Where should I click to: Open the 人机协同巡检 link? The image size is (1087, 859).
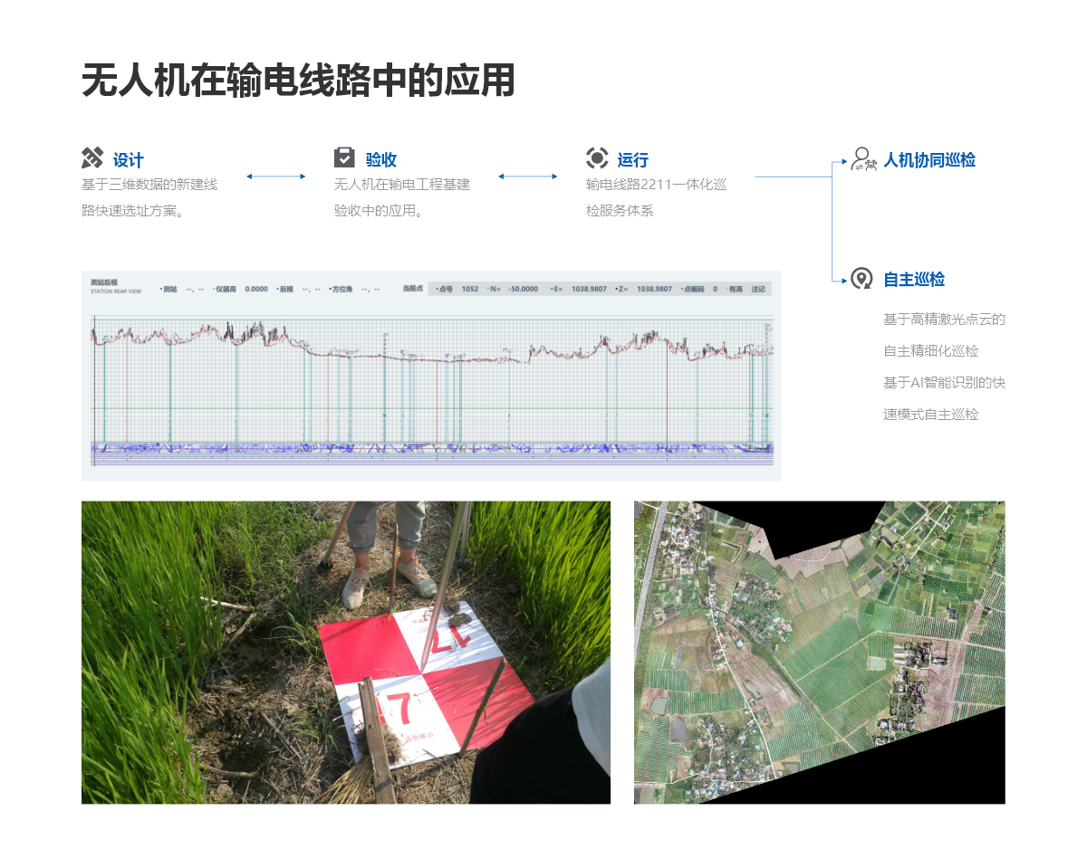(932, 160)
